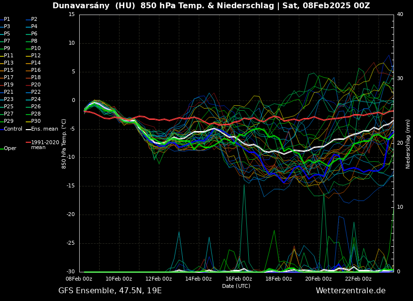The width and height of the screenshot is (413, 301).
Task: Select the 1991-2020 mean legend entry
Action: 45,145
